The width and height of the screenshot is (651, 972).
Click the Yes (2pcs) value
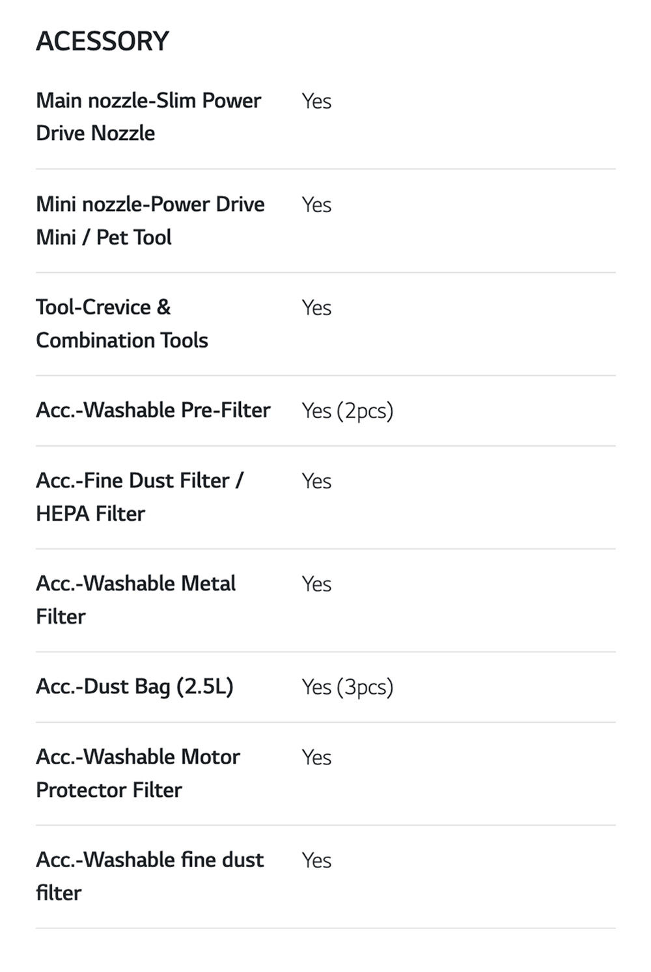(x=348, y=411)
